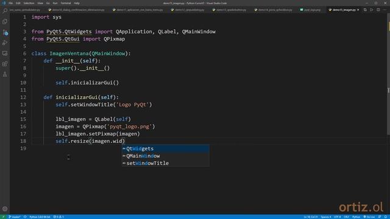Choose QtWidgets autocomplete suggestion
The image size is (390, 219).
tap(165, 148)
